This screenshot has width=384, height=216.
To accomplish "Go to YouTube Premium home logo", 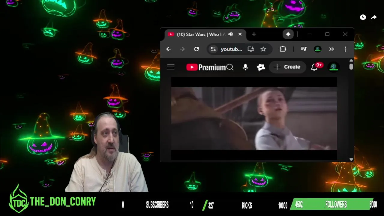I will coord(206,67).
